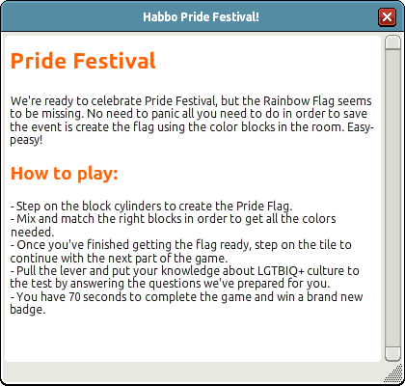The width and height of the screenshot is (405, 386).
Task: Click the orange 'Pride Festival' heading
Action: 83,61
